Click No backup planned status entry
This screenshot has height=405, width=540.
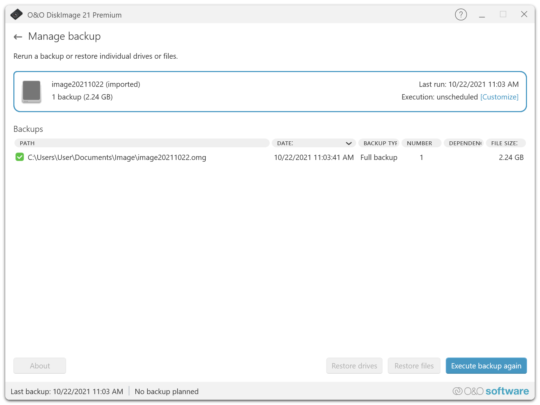(167, 391)
